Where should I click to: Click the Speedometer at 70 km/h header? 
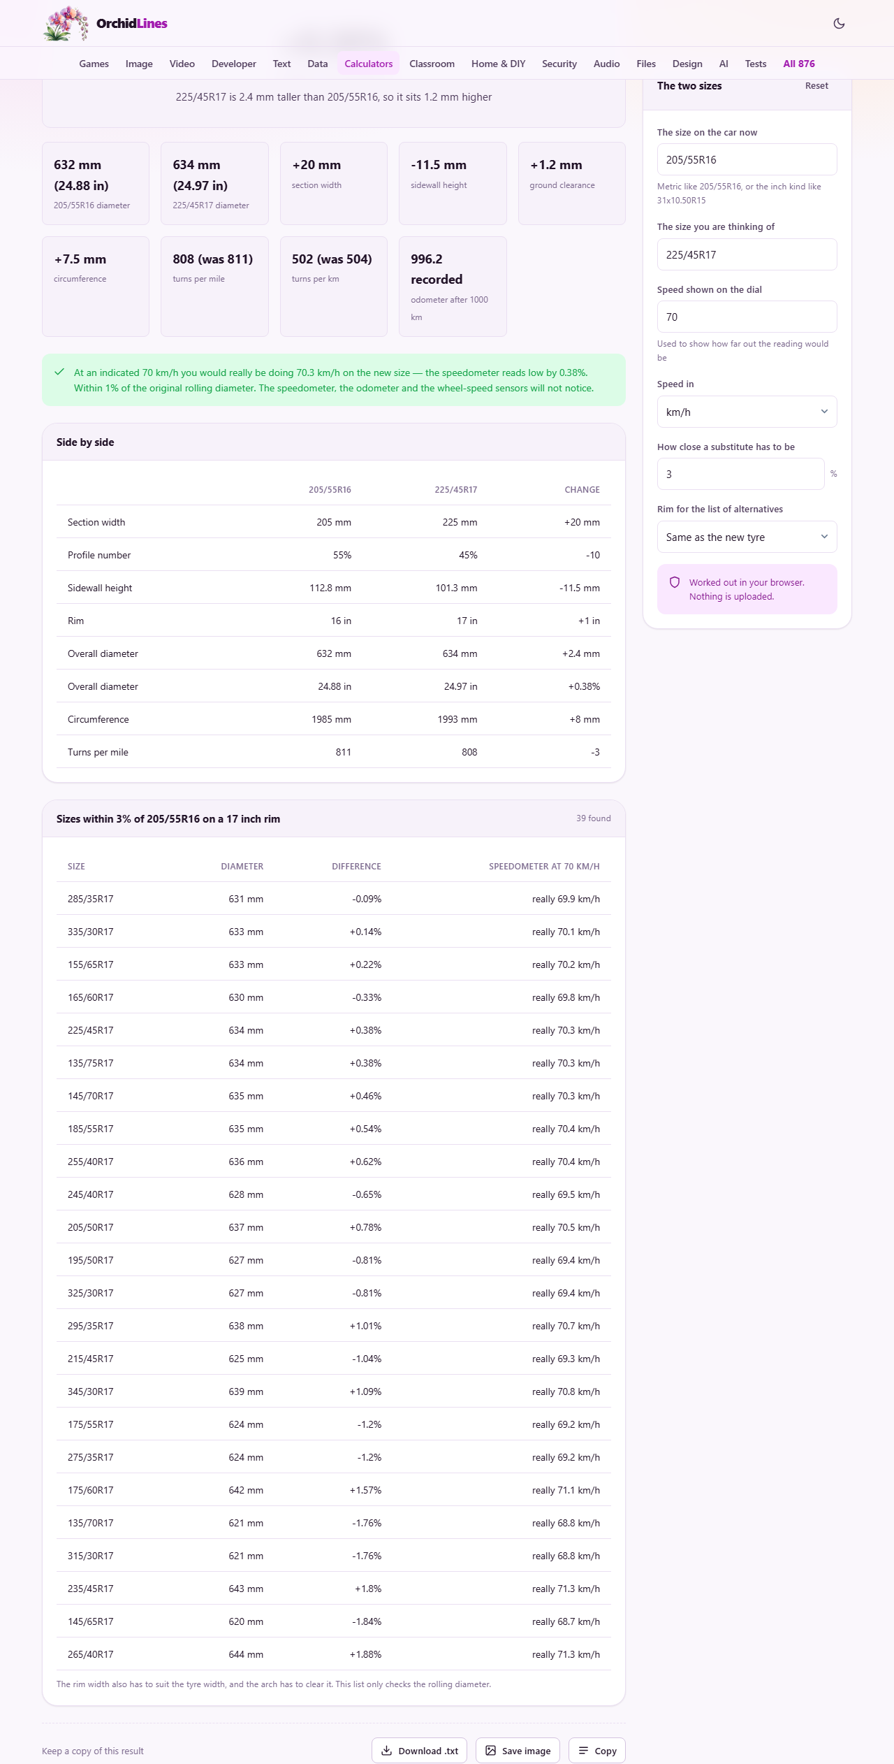click(544, 867)
